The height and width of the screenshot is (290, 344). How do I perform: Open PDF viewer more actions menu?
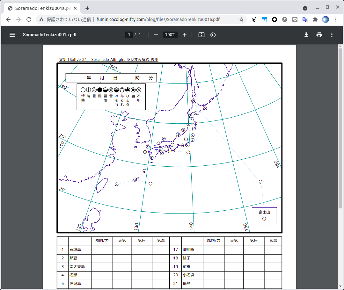(332, 35)
